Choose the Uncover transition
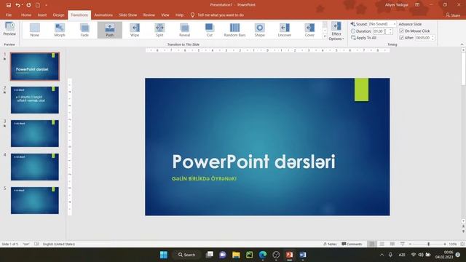 (x=285, y=30)
